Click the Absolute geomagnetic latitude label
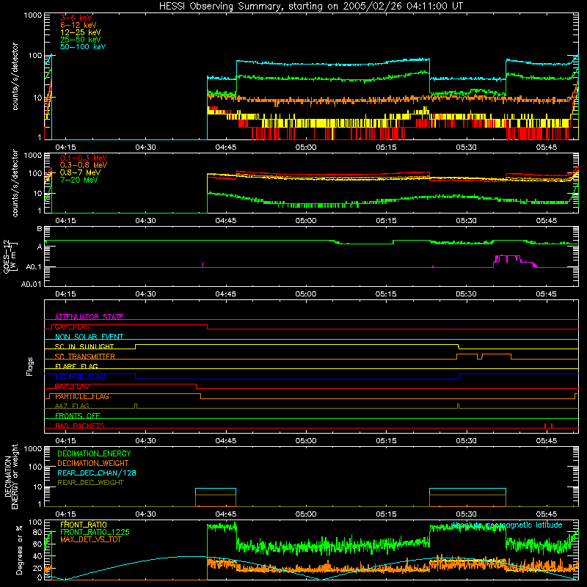Viewport: 587px width, 587px height. [x=507, y=525]
